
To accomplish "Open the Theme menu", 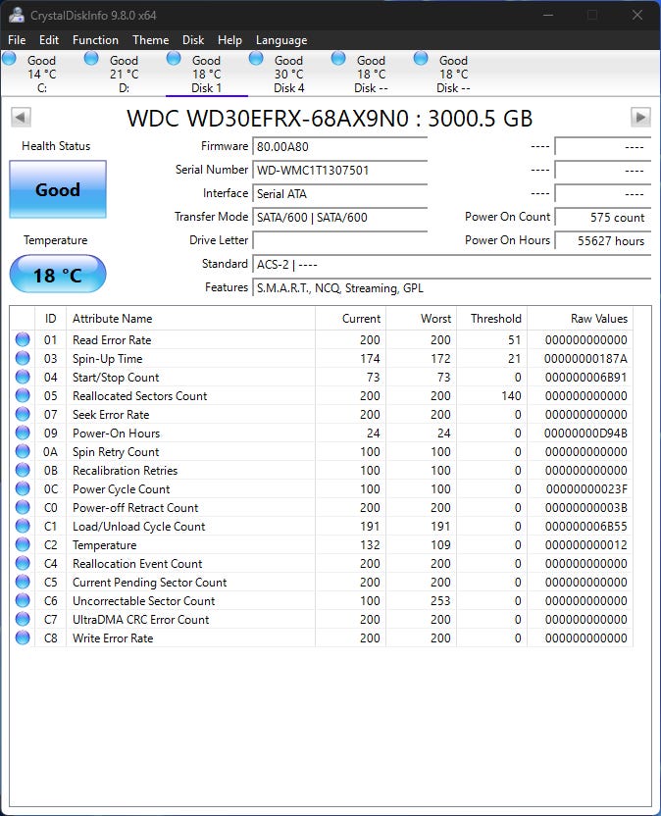I will pos(150,40).
